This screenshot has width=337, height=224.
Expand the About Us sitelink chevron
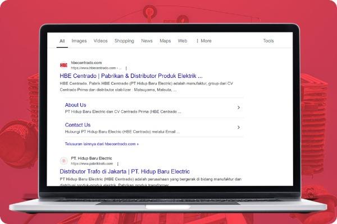click(239, 108)
